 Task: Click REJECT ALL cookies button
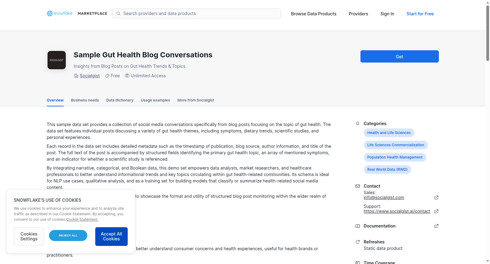68,235
